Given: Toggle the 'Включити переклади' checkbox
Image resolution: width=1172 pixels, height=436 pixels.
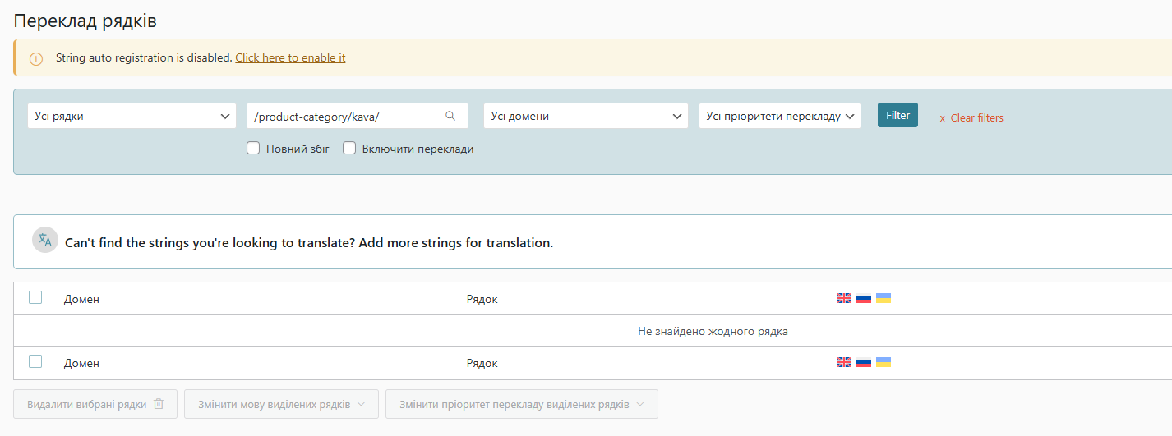Looking at the screenshot, I should [349, 149].
